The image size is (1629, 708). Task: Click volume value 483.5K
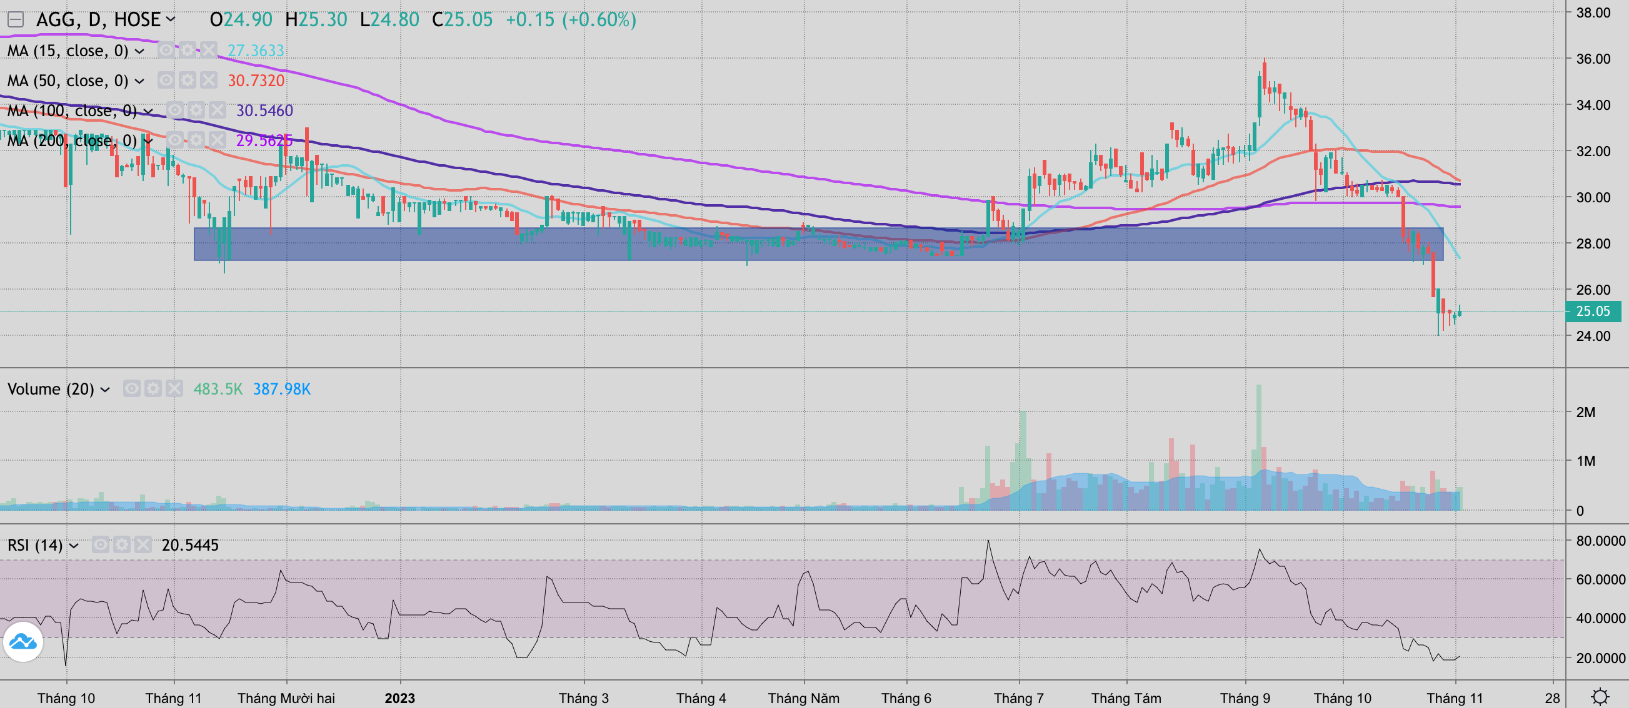click(x=218, y=389)
